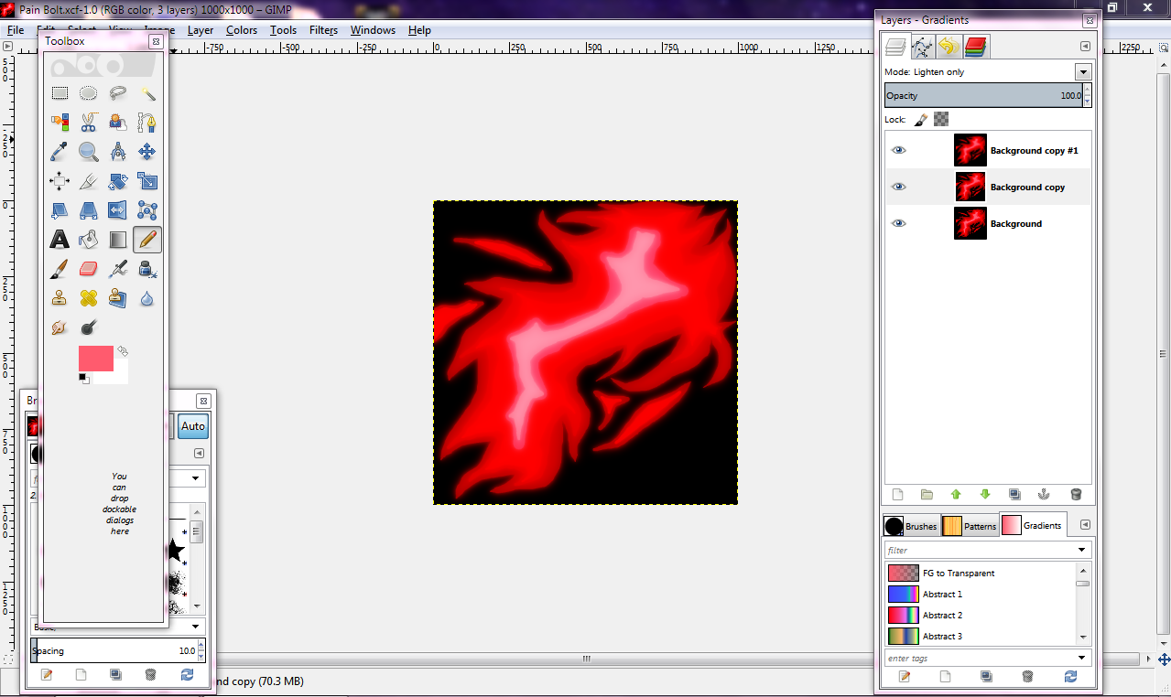Open Gradients dock configuration menu arrow
Image resolution: width=1171 pixels, height=697 pixels.
tap(1085, 525)
